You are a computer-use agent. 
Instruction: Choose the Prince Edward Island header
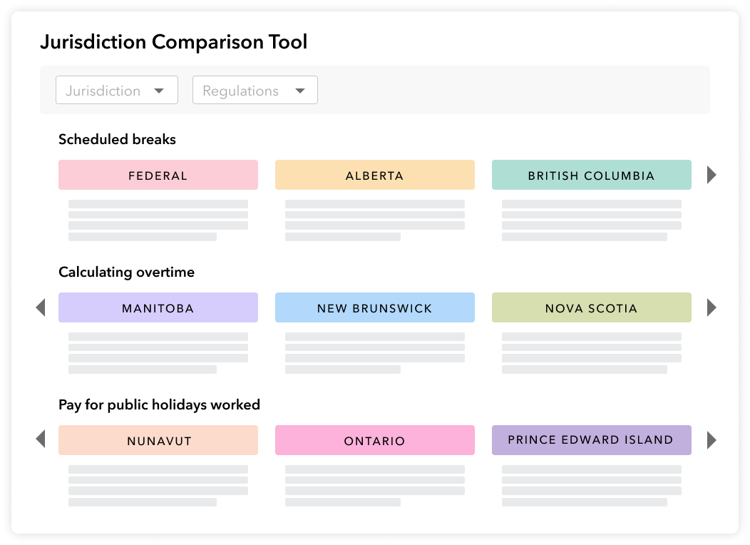(x=591, y=440)
